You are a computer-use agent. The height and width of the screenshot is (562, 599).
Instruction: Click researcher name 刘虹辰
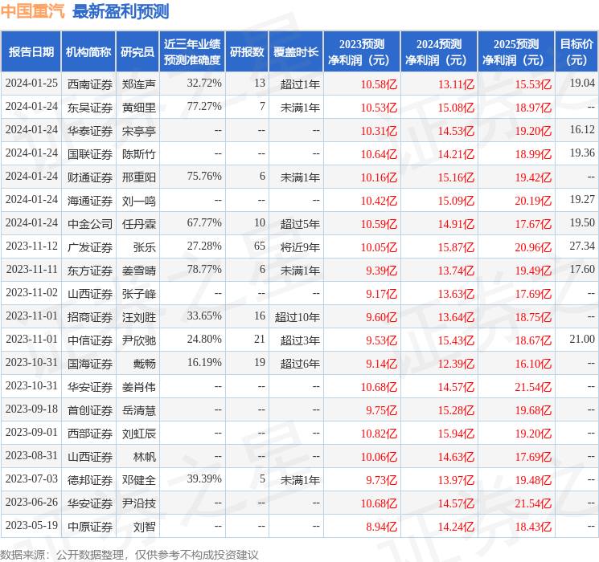(138, 434)
